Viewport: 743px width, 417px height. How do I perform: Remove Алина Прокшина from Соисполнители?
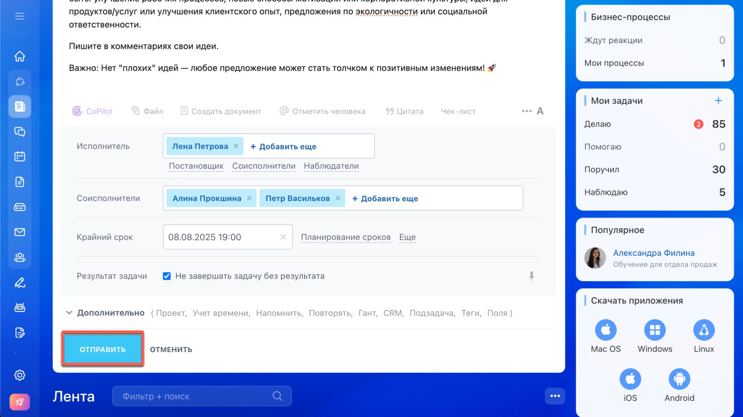coord(249,198)
